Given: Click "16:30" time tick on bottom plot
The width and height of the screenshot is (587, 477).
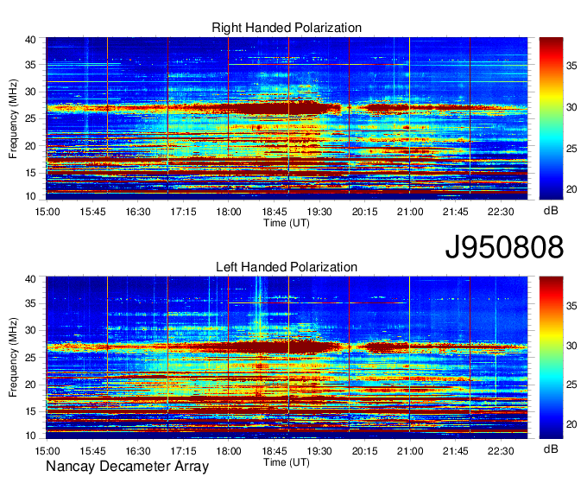Looking at the screenshot, I should click(138, 451).
